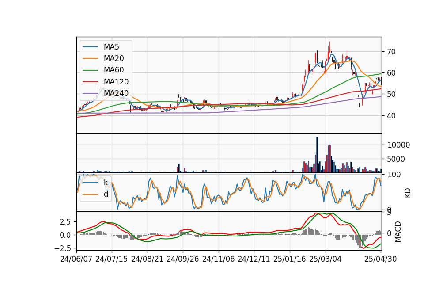424x305 pixels.
Task: Click the green MA60 legend line sample
Action: [x=90, y=70]
